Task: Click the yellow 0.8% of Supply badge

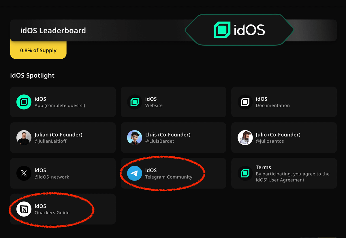Action: 38,50
